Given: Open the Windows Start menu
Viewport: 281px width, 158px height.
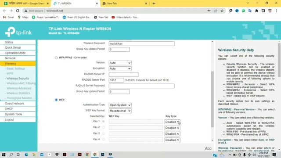Looking at the screenshot, I should pos(4,154).
